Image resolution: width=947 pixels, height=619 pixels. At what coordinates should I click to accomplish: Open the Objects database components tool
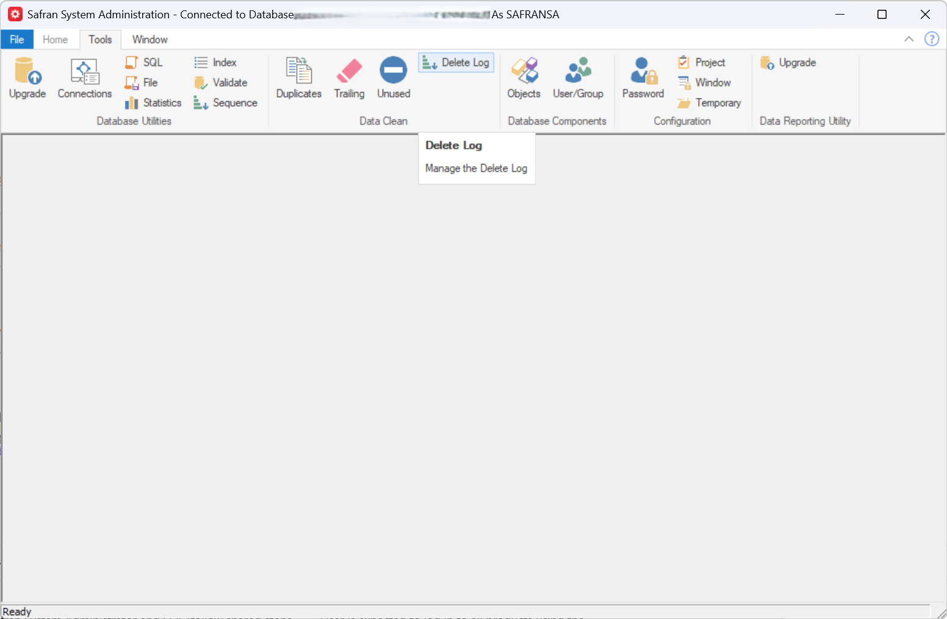point(524,77)
